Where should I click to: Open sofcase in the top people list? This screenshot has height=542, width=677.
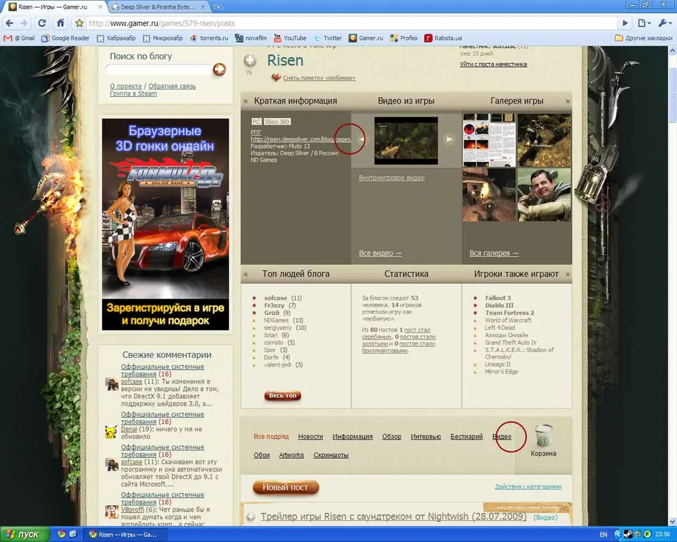[x=276, y=298]
